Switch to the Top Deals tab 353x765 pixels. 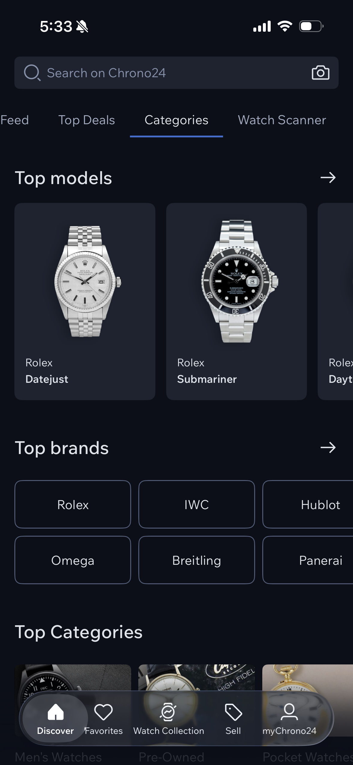coord(87,120)
